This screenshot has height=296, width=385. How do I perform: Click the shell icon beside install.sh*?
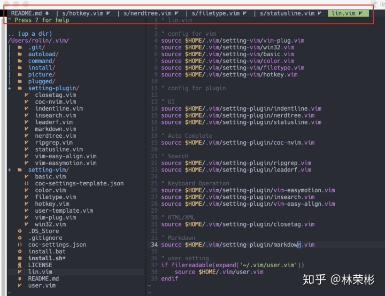20,258
